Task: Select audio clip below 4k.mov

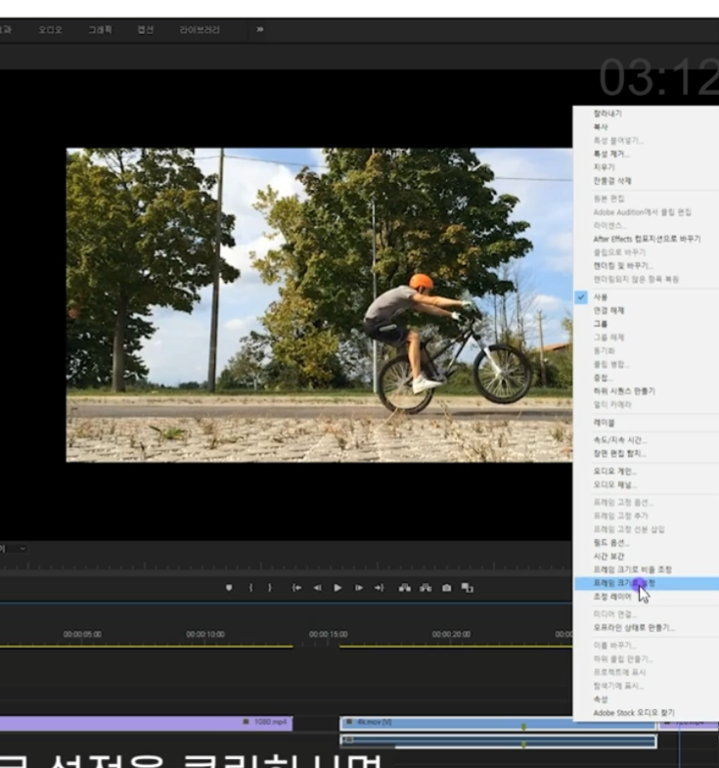Action: coord(498,742)
